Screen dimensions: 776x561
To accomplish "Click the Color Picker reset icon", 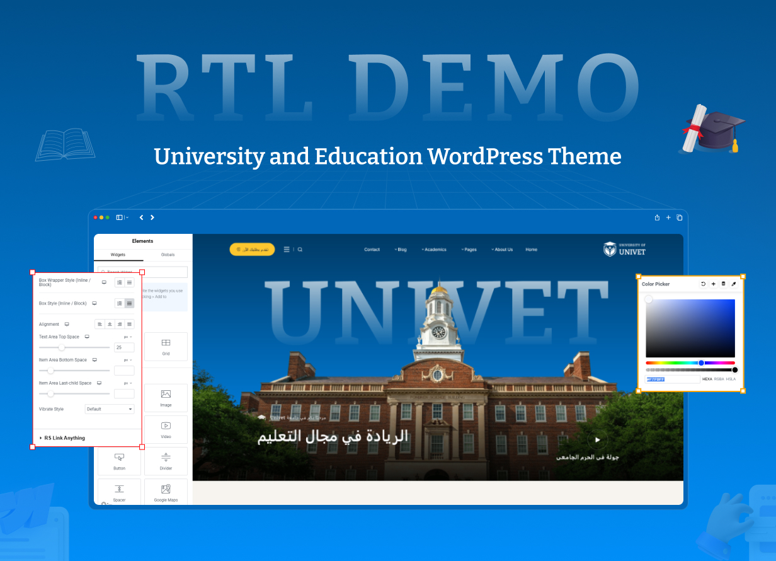I will [703, 284].
